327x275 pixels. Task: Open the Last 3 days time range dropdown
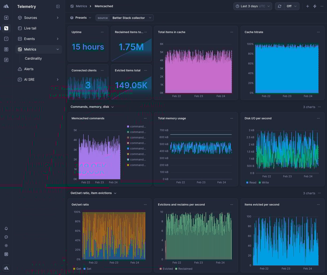point(252,6)
